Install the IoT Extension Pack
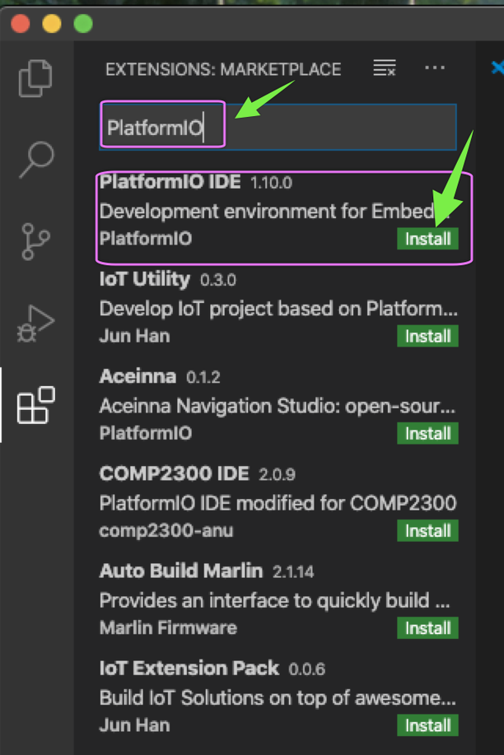 [427, 725]
